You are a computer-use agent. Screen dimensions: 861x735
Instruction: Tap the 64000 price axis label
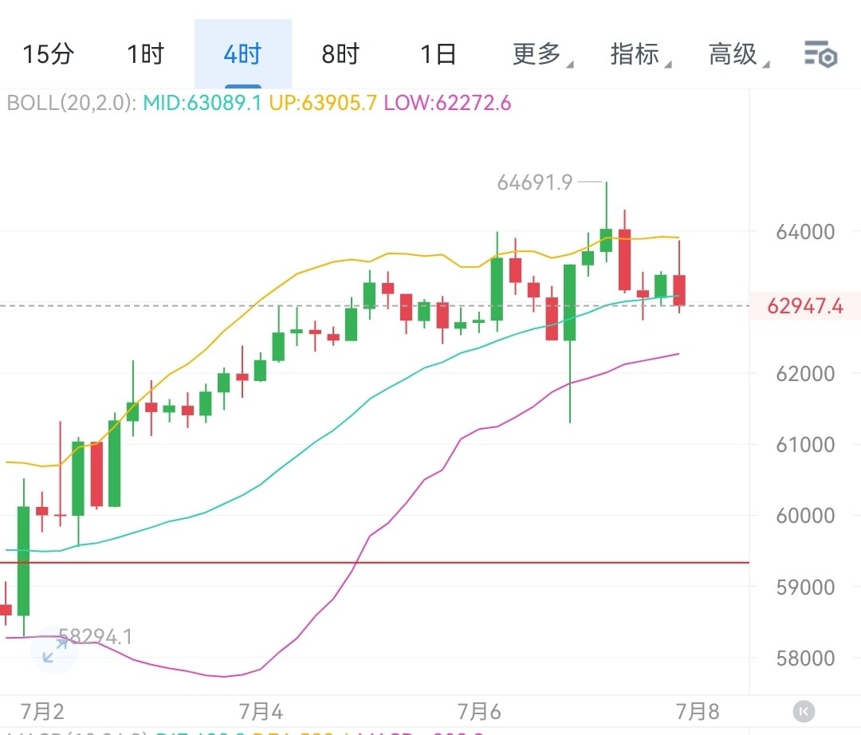805,232
